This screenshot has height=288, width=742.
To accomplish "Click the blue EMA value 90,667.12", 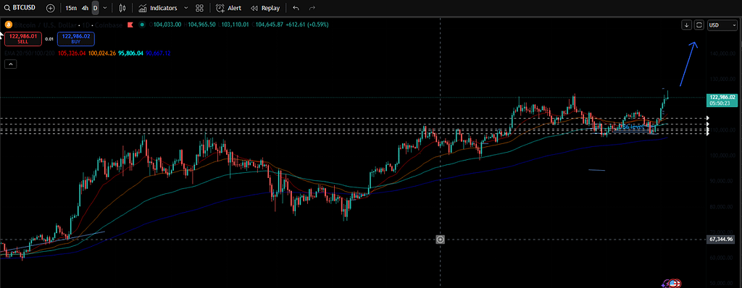I will (159, 54).
